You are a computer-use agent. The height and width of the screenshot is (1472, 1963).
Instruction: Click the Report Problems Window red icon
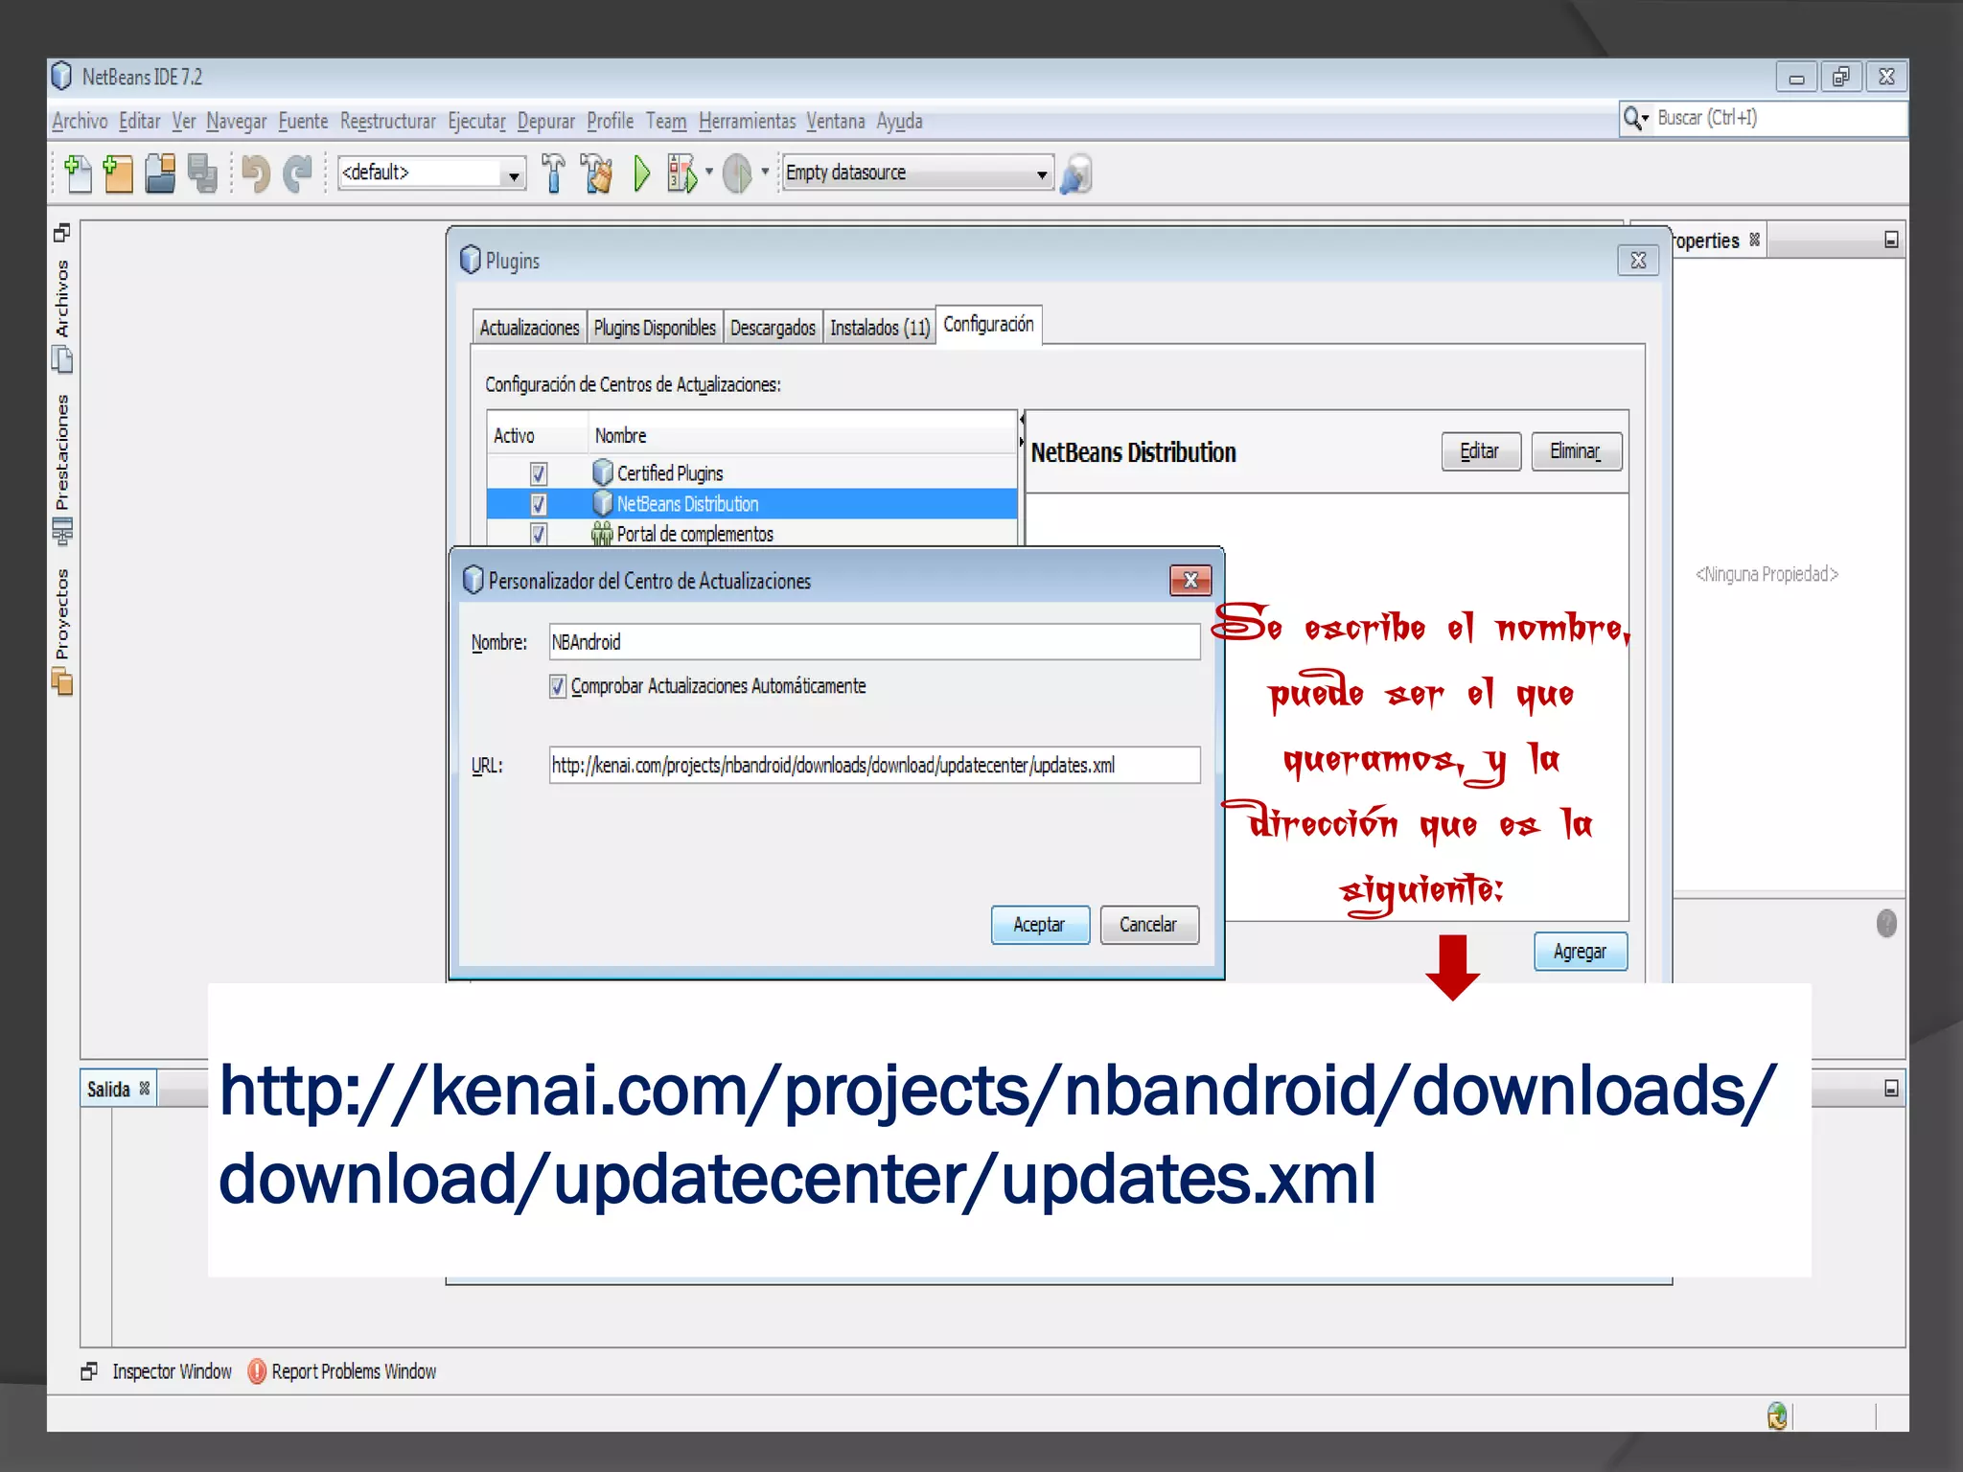point(257,1371)
